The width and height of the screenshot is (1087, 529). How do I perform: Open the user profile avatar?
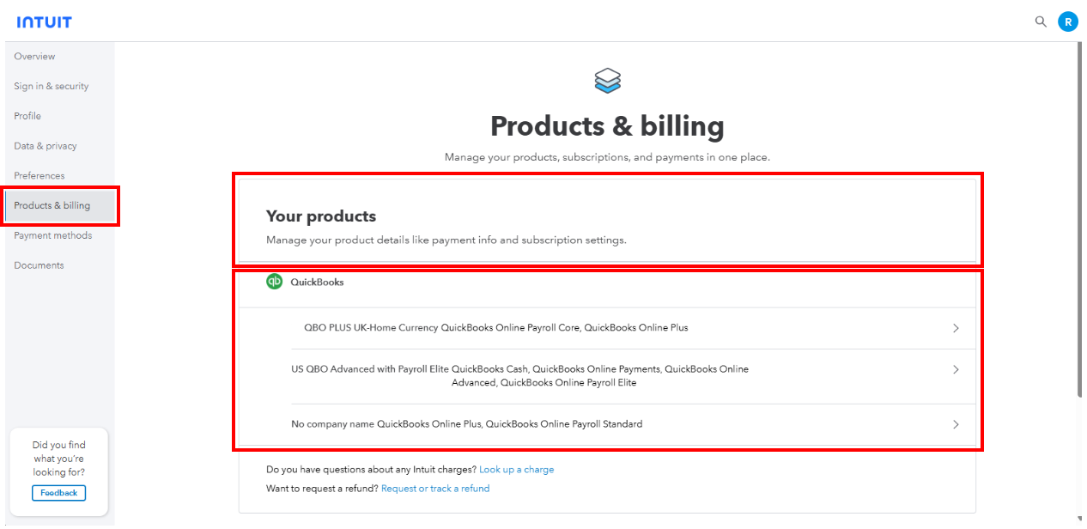pyautogui.click(x=1067, y=21)
